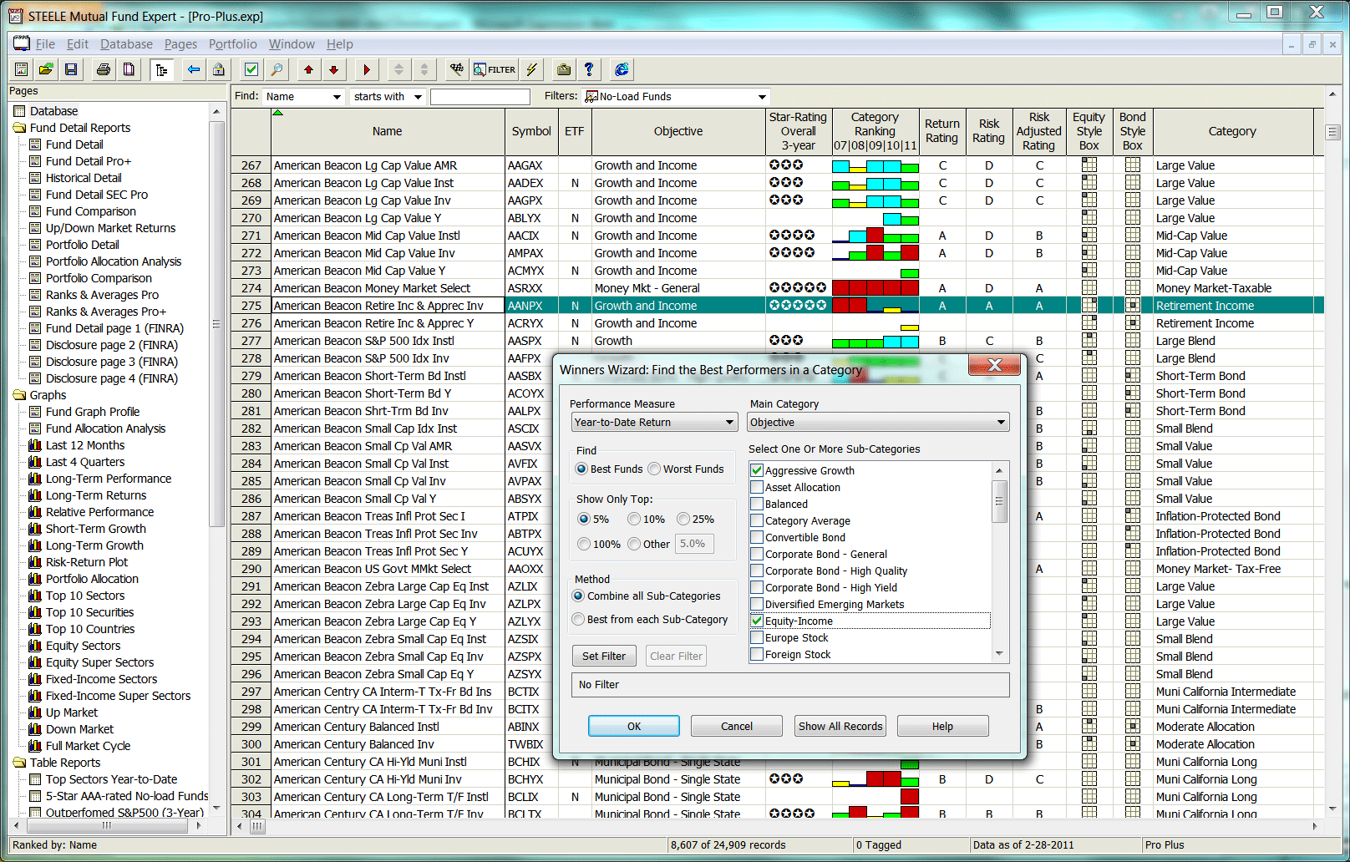Click the briefcase portfolio toolbar icon
The width and height of the screenshot is (1350, 862).
click(x=564, y=69)
